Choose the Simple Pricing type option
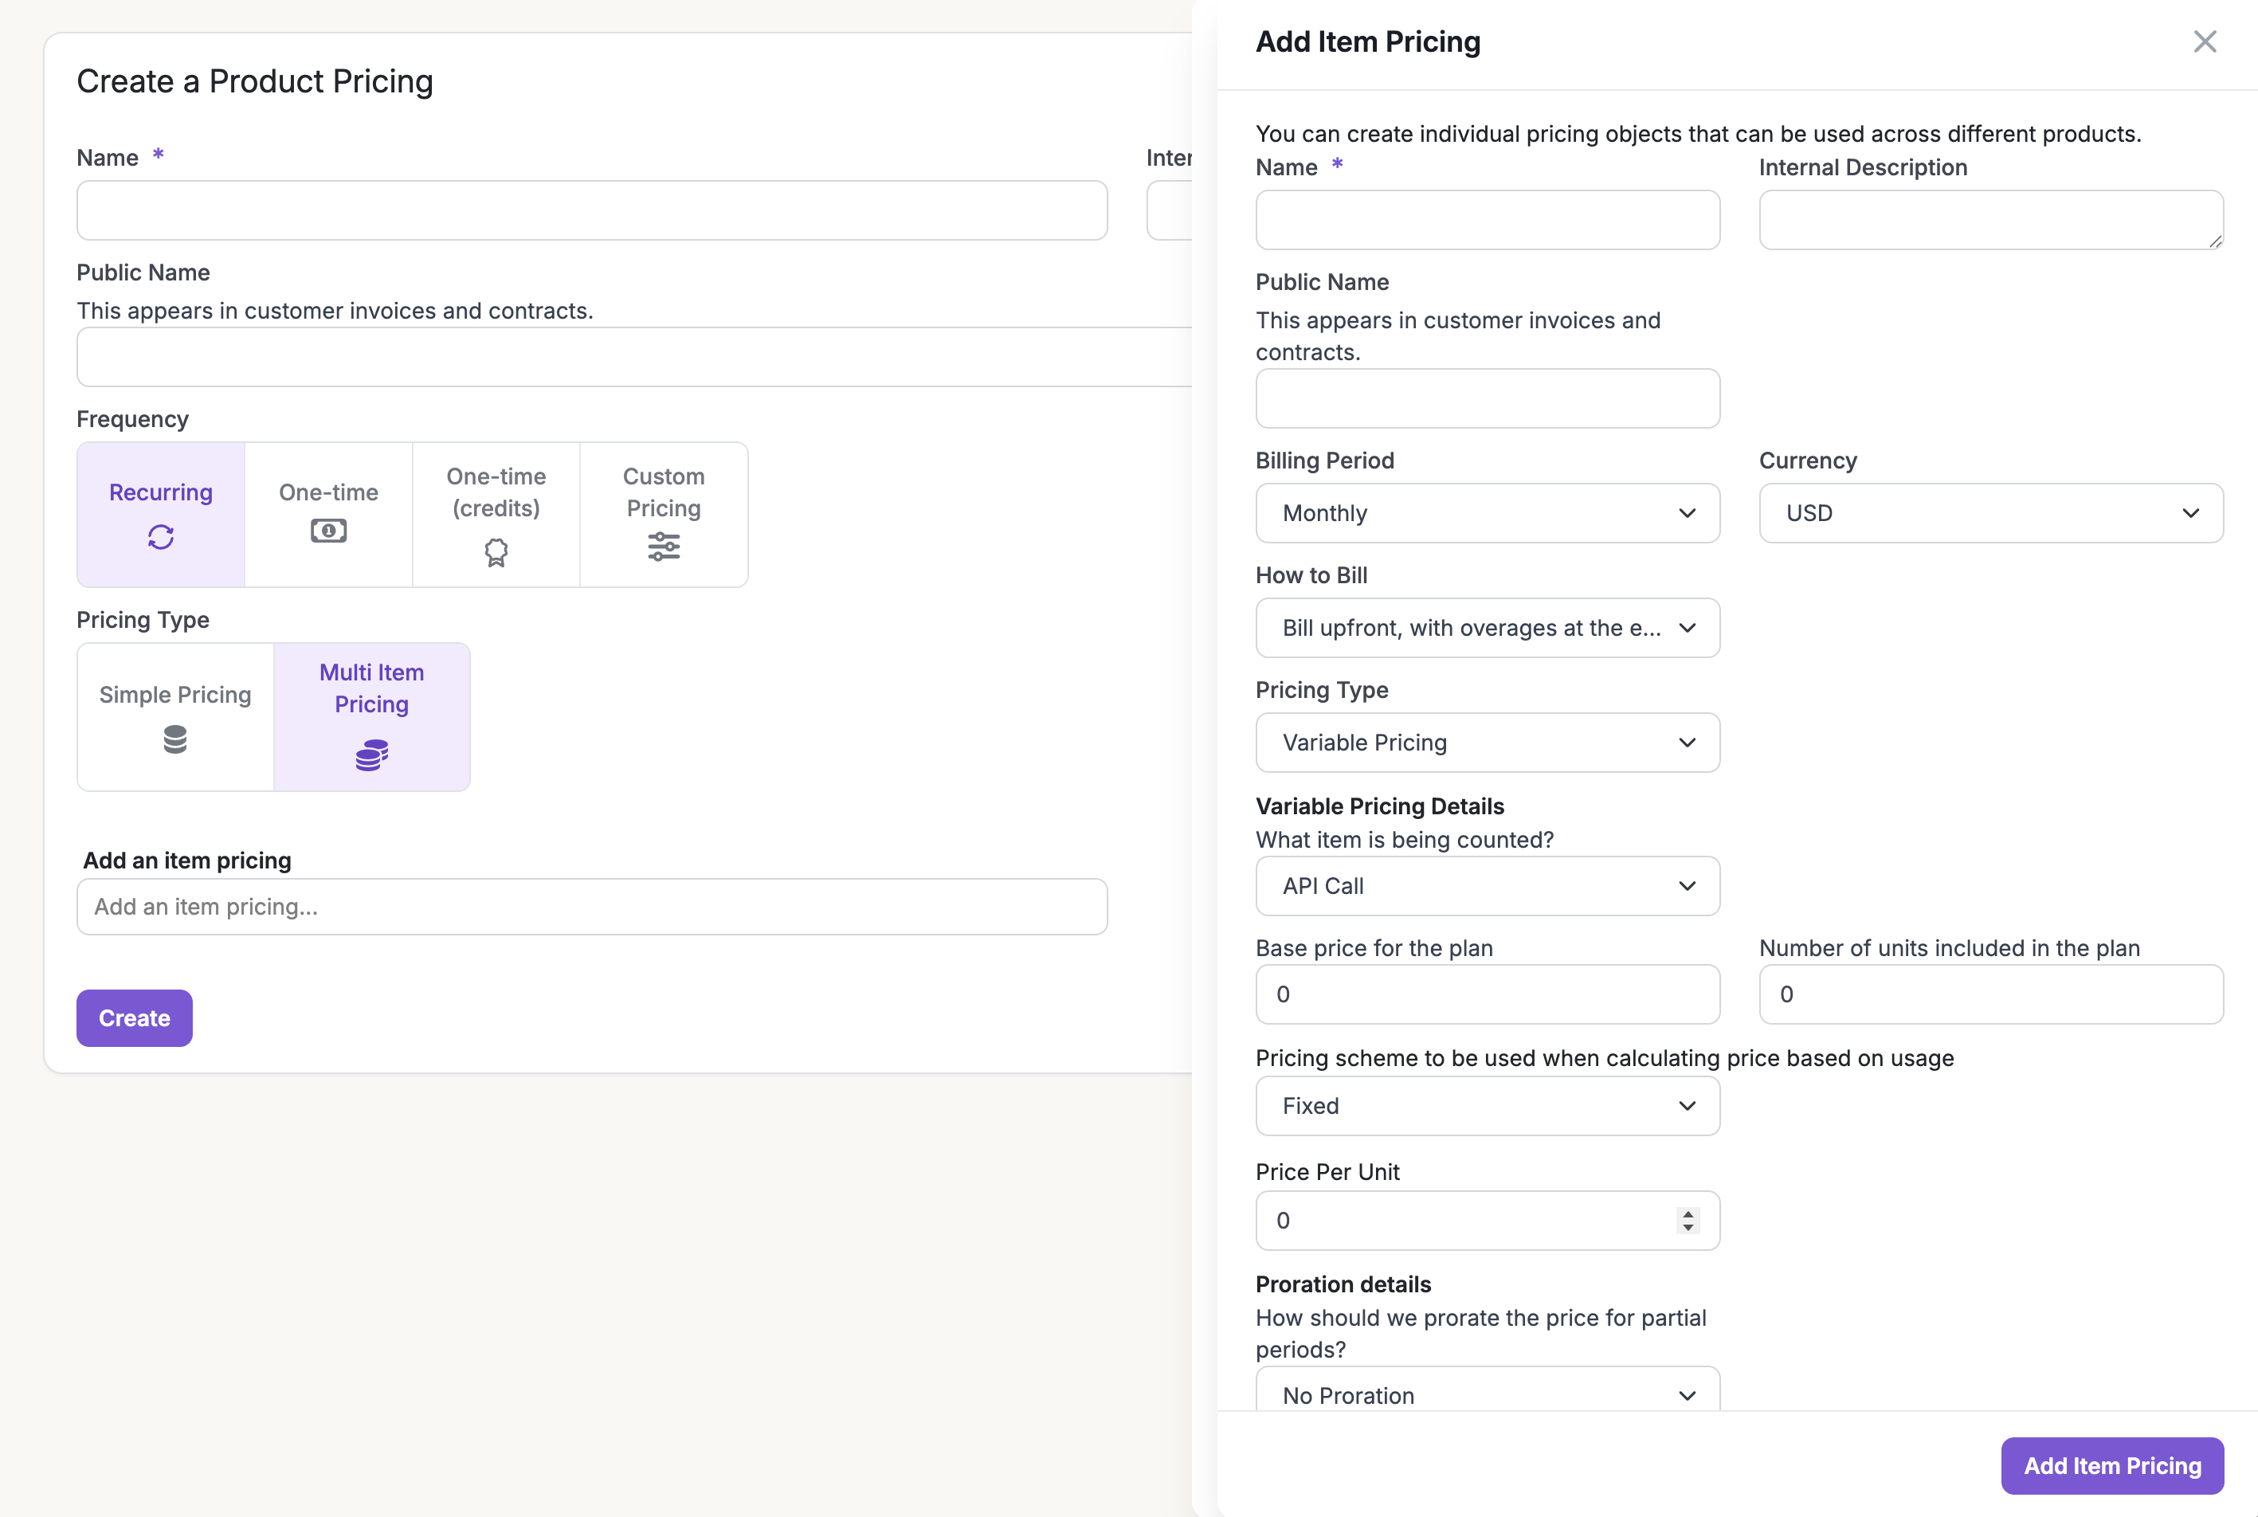The width and height of the screenshot is (2258, 1517). coord(175,716)
